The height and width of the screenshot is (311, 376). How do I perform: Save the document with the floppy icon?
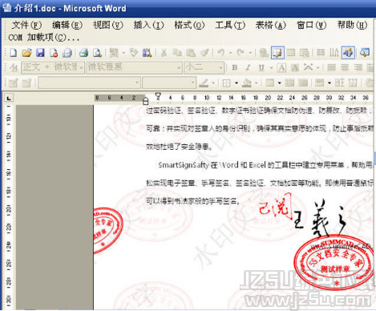(40, 53)
